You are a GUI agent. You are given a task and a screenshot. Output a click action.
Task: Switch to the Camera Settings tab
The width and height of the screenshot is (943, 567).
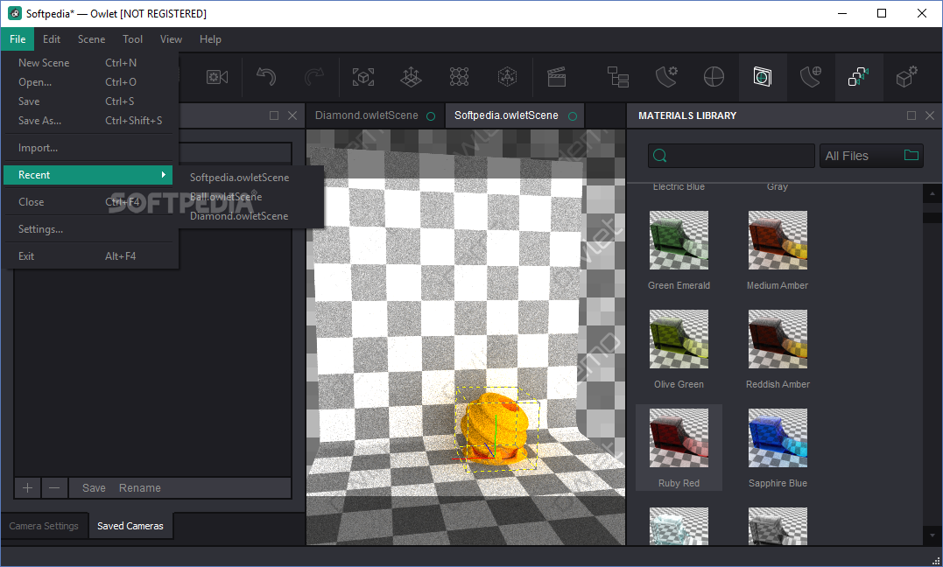tap(44, 526)
